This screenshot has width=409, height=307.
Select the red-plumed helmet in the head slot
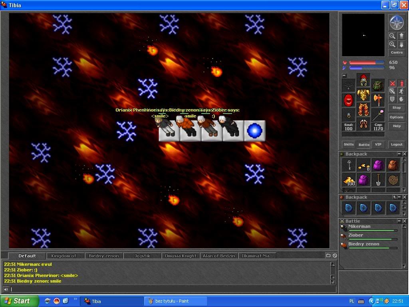363,80
